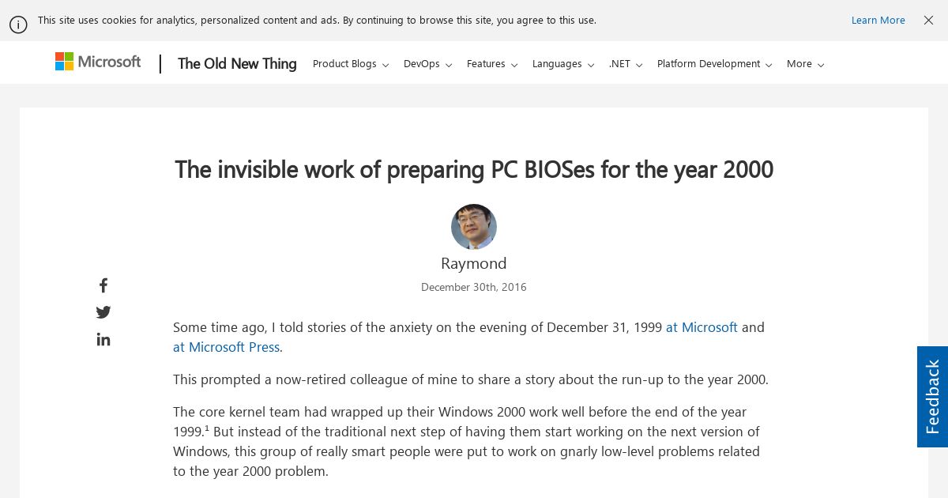The height and width of the screenshot is (498, 948).
Task: Open Raymond's author avatar photo
Action: [474, 227]
